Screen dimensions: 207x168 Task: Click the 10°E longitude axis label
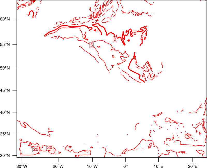[158, 166]
